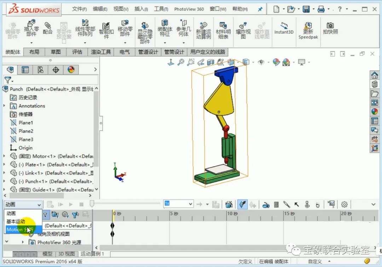This screenshot has width=382, height=267.
Task: Open the Appearances task pane icon
Action: click(x=375, y=111)
